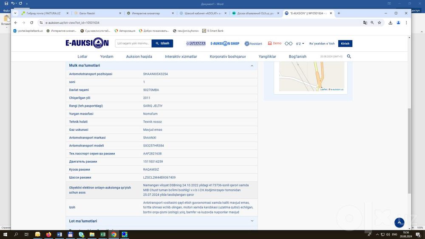This screenshot has width=425, height=239.
Task: Click the address bar URL
Action: click(72, 23)
